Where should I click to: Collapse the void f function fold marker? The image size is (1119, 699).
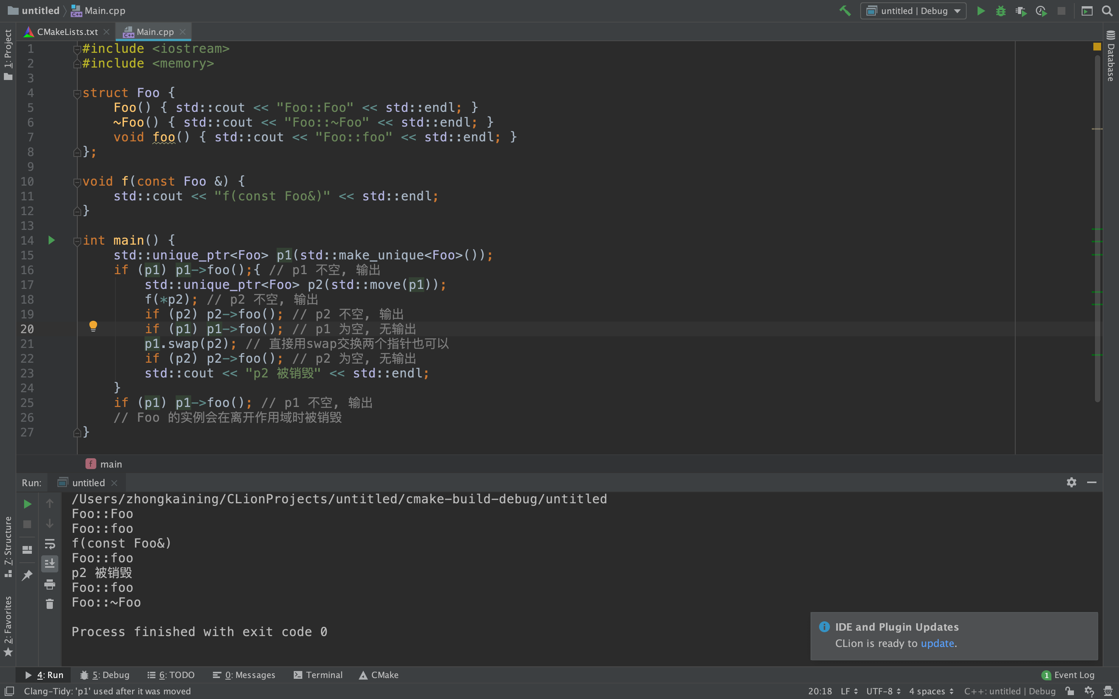[x=77, y=182]
